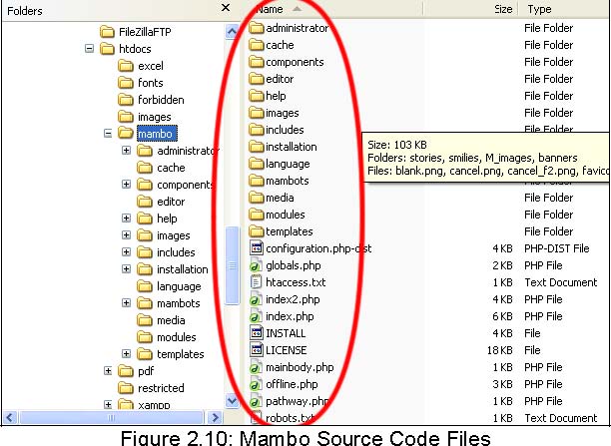Collapse the mambo folder tree node
The image size is (611, 446).
108,134
